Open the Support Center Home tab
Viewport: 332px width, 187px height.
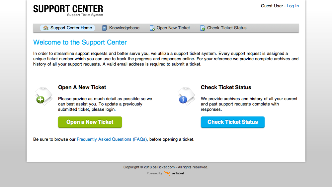[67, 28]
